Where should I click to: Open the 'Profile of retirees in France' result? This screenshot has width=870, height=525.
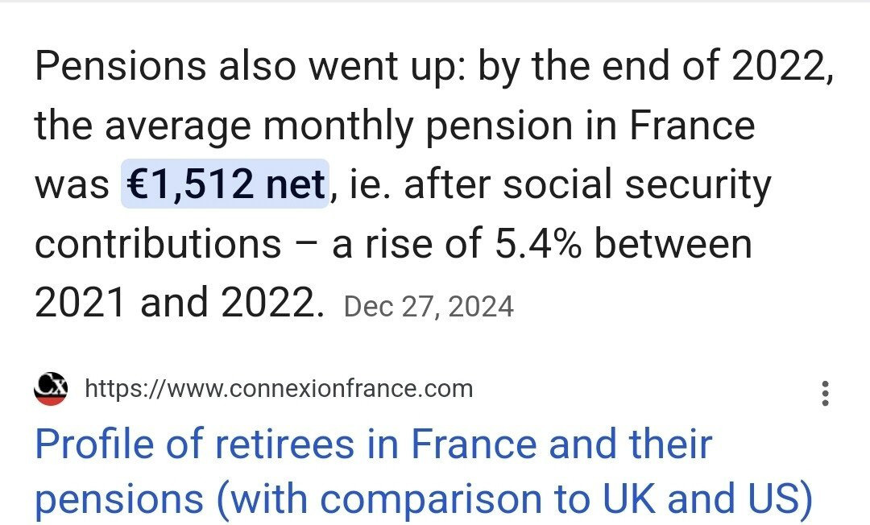point(373,445)
